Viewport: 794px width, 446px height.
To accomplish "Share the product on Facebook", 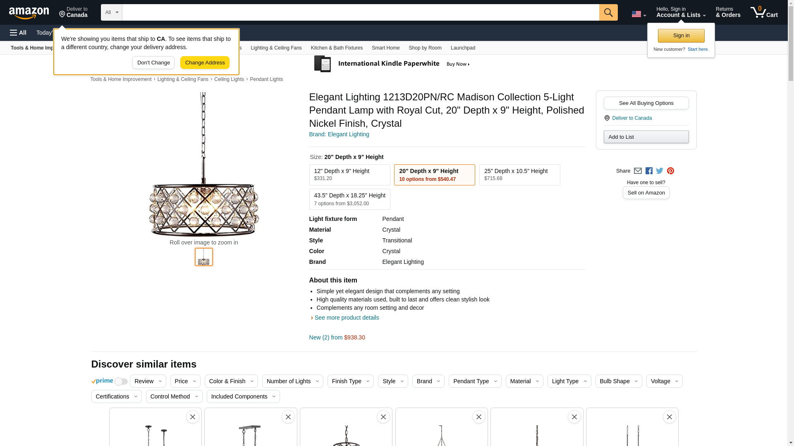I will tap(649, 171).
